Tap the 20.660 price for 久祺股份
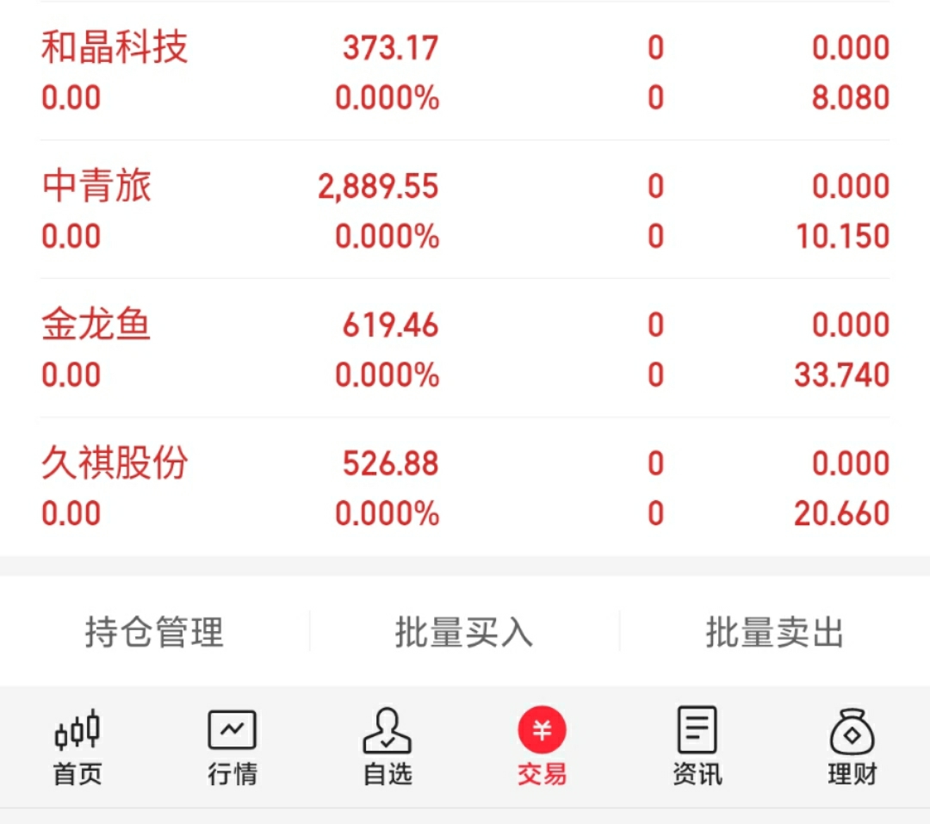930x824 pixels. click(x=841, y=513)
